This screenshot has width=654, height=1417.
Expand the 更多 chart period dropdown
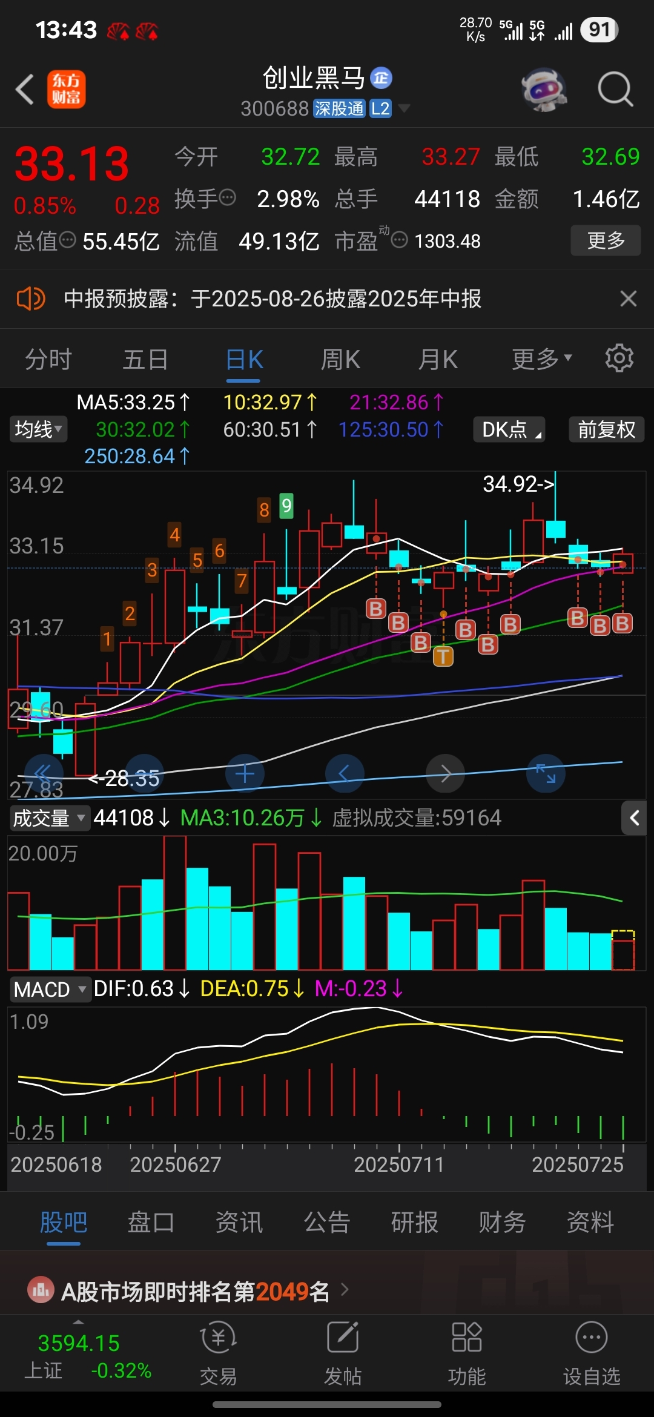pyautogui.click(x=542, y=359)
